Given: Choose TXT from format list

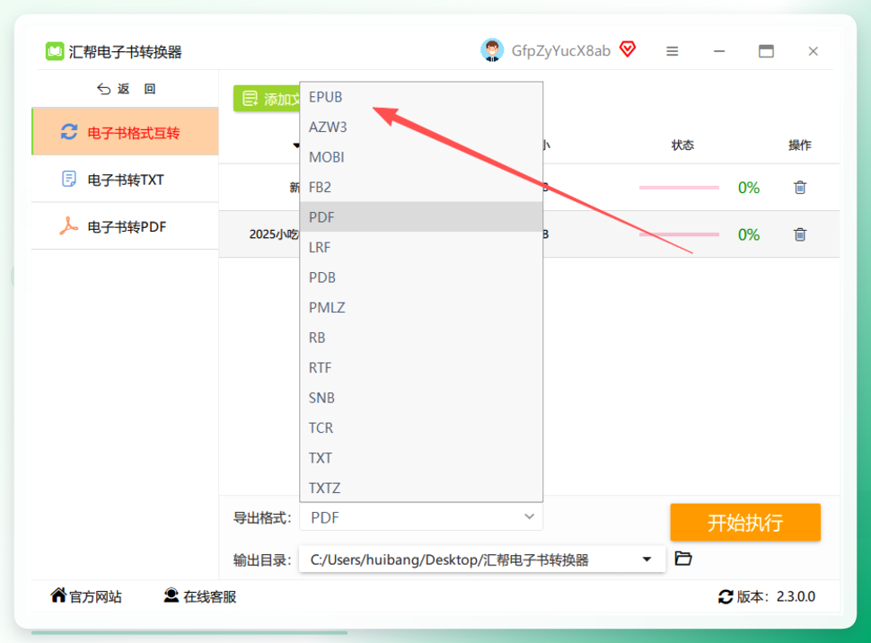Looking at the screenshot, I should 421,458.
